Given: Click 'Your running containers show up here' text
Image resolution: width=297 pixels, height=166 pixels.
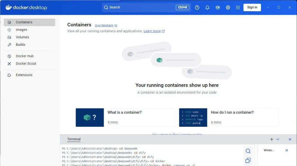Looking at the screenshot, I should (177, 85).
